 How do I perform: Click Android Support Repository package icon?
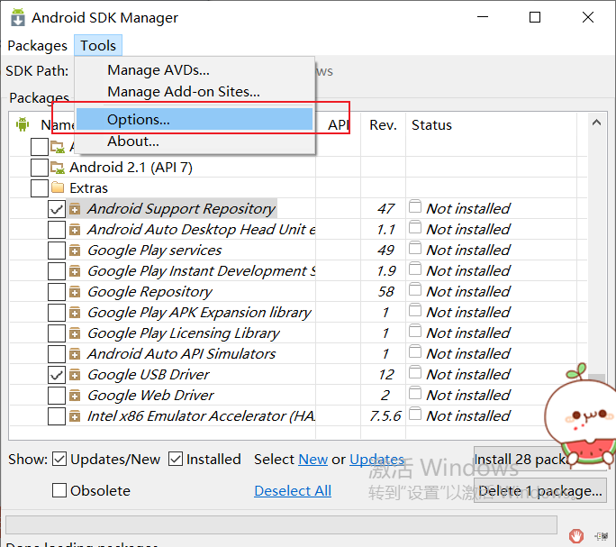click(75, 209)
